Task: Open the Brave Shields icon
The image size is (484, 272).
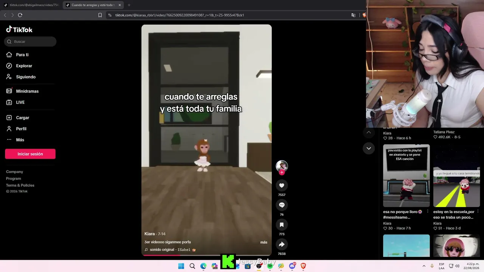Action: click(x=364, y=15)
